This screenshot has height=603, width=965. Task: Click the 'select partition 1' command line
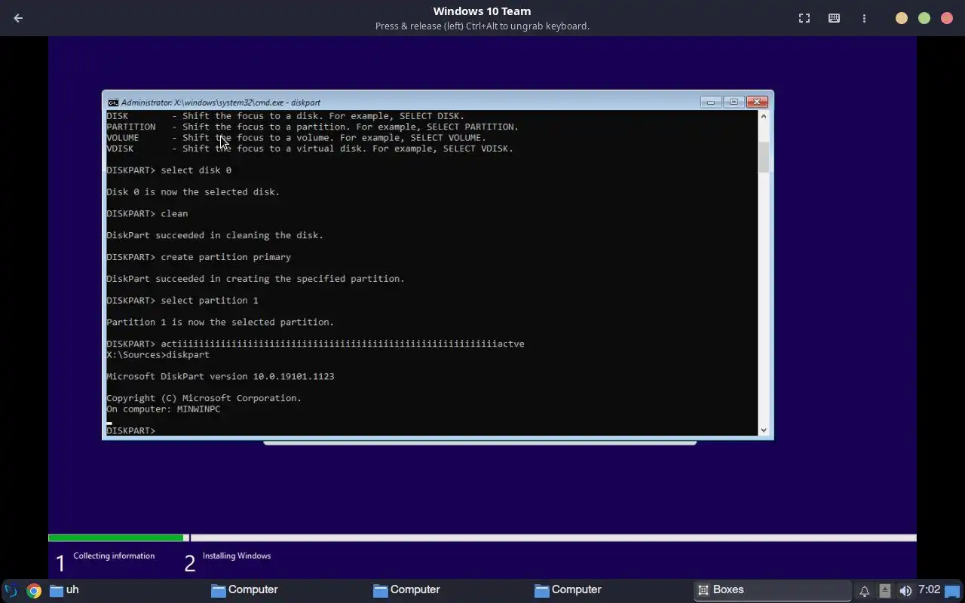[x=182, y=300]
